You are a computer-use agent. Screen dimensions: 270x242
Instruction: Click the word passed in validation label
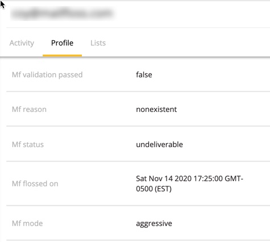pyautogui.click(x=70, y=75)
